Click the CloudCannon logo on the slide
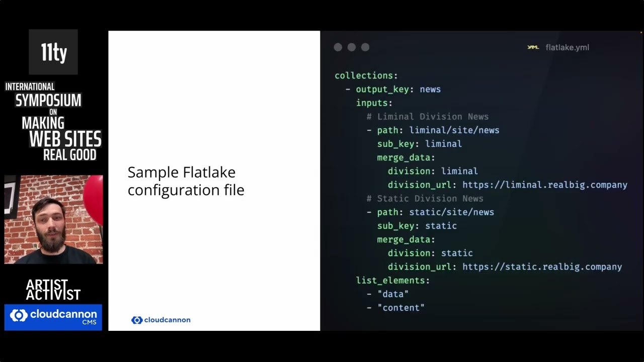The width and height of the screenshot is (644, 362). 161,320
